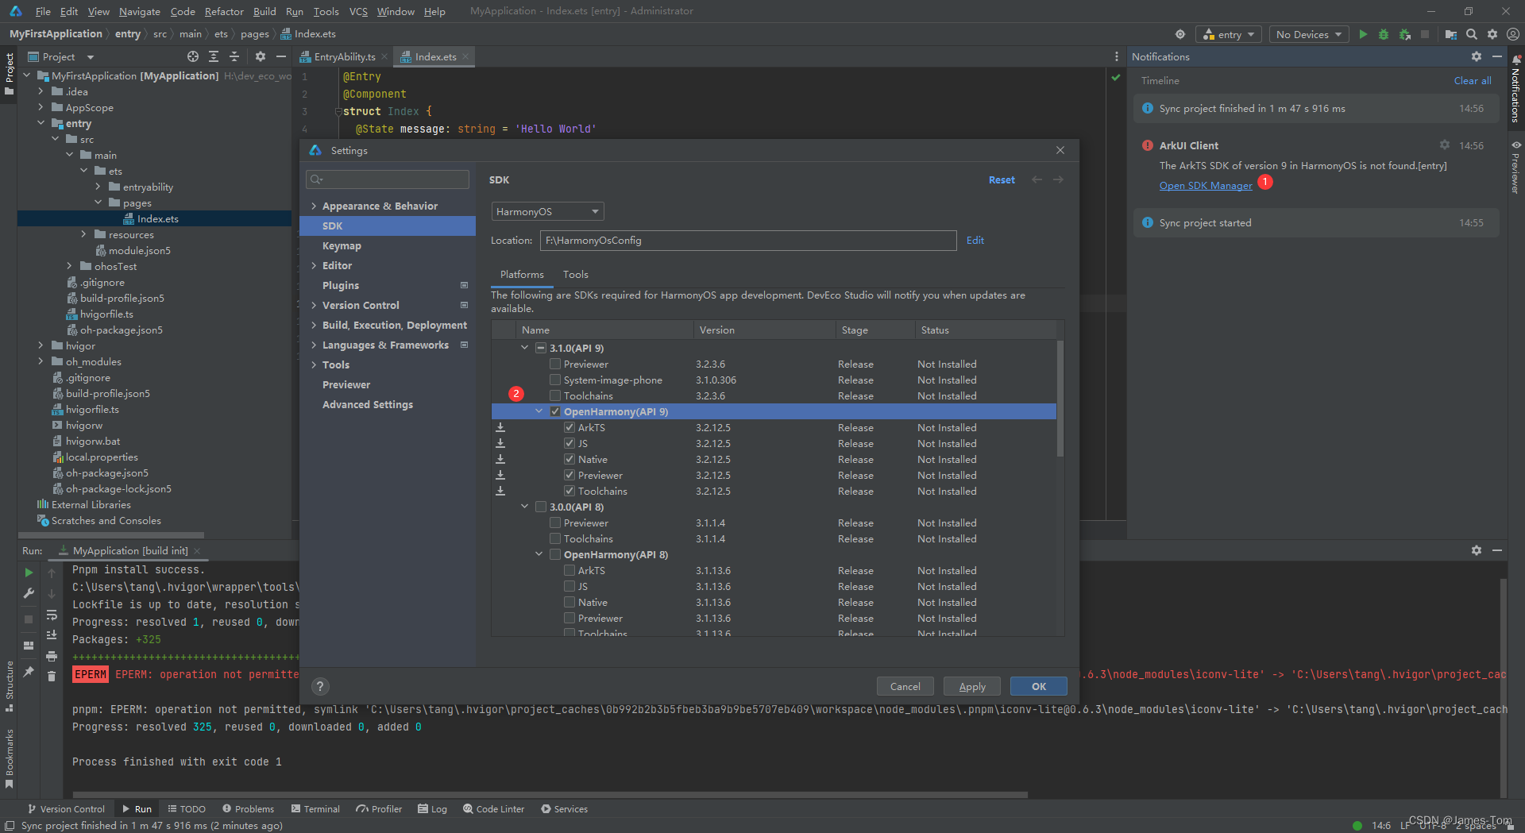The width and height of the screenshot is (1525, 833).
Task: Close the Index.ets editor tab
Action: click(465, 56)
